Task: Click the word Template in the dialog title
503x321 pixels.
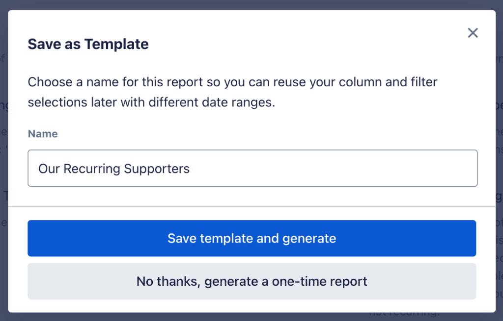Action: 116,44
